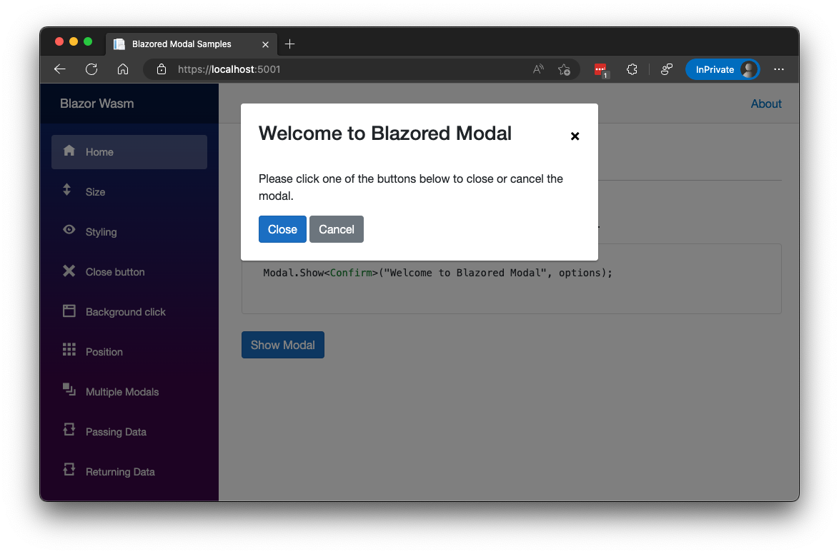Go to Passing Data page
The height and width of the screenshot is (554, 839).
pyautogui.click(x=129, y=431)
